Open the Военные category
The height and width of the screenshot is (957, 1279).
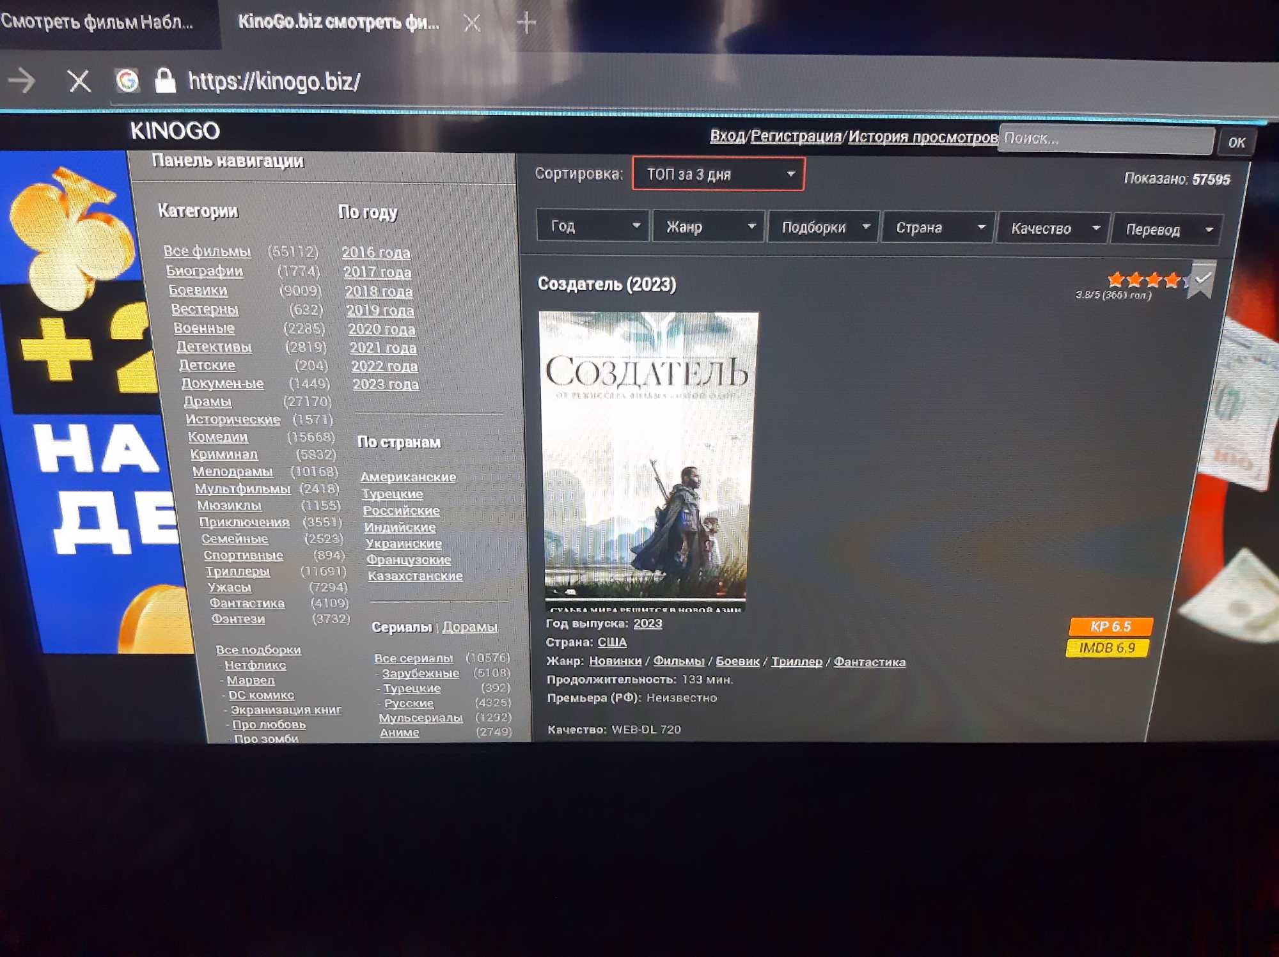click(204, 328)
